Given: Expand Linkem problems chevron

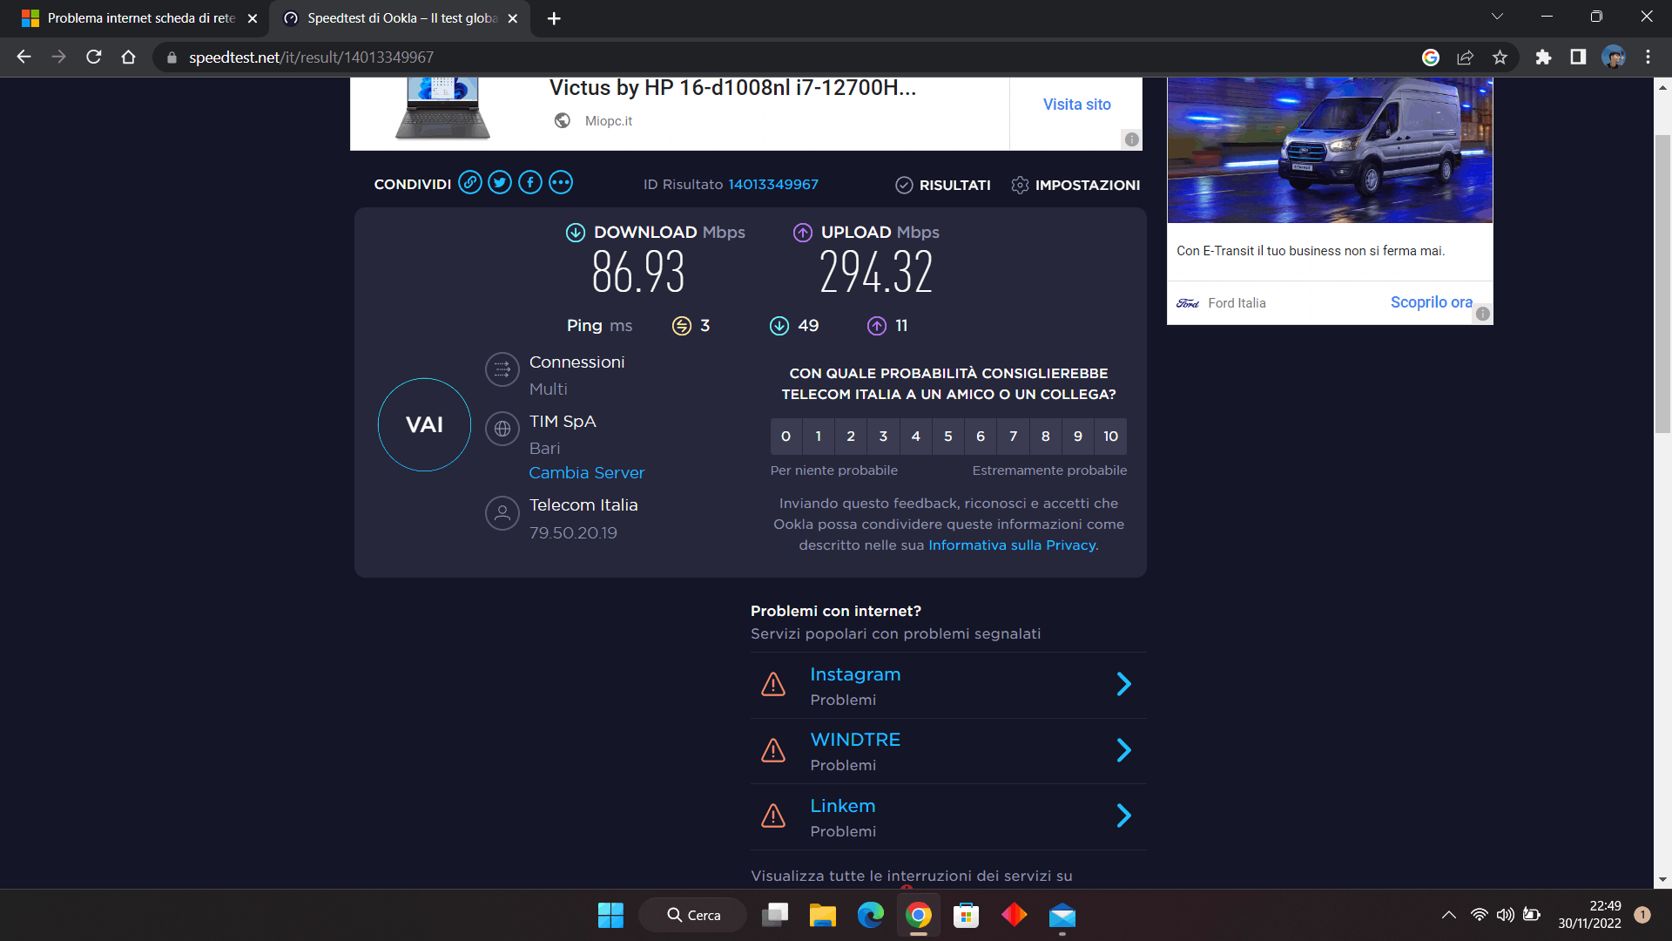Looking at the screenshot, I should (x=1123, y=816).
